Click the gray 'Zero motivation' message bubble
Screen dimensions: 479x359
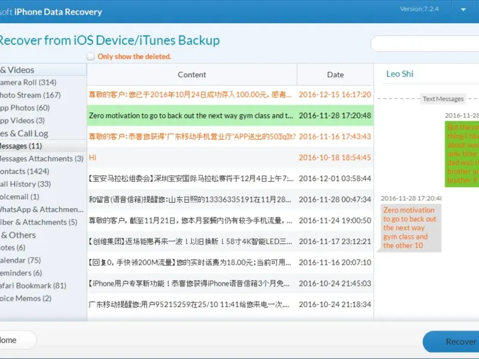point(411,228)
